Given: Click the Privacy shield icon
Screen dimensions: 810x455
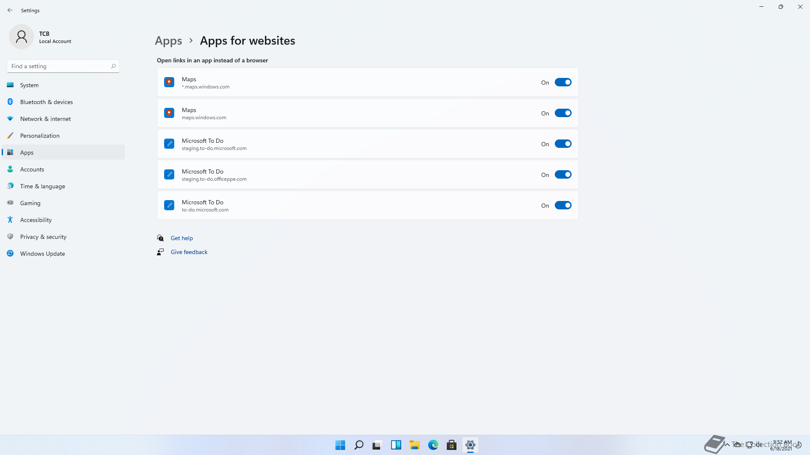Looking at the screenshot, I should (10, 237).
